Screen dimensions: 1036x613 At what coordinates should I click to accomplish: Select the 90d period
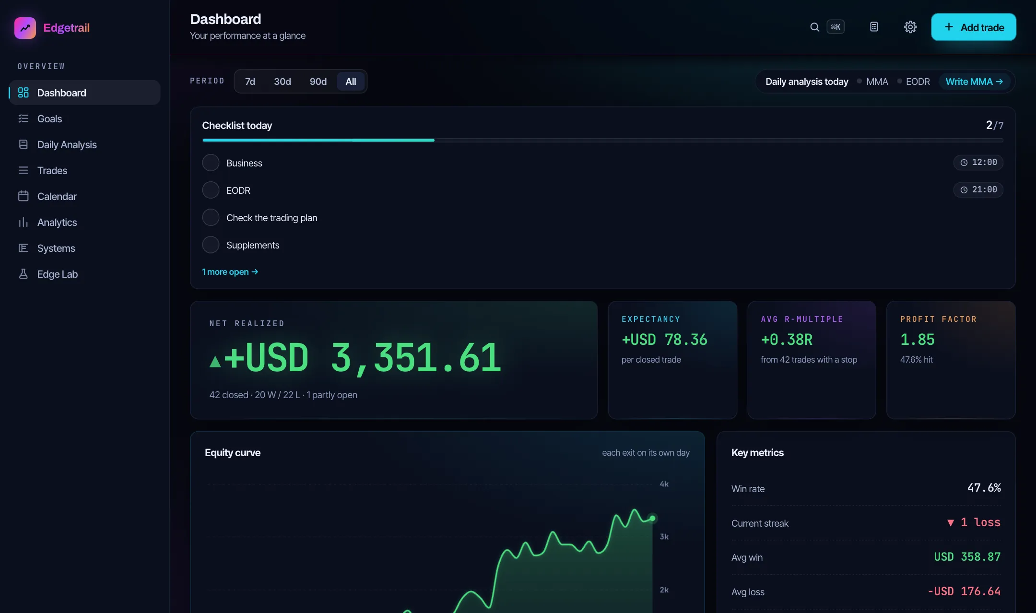click(318, 82)
